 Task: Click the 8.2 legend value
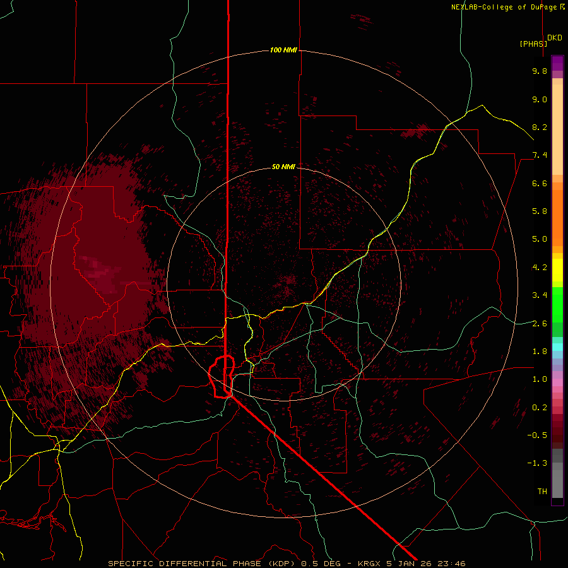540,127
